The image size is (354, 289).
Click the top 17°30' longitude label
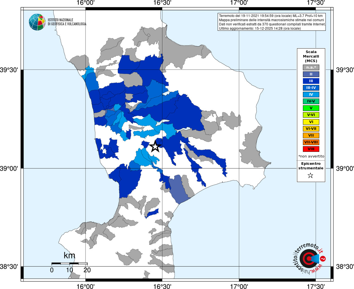tap(316, 3)
